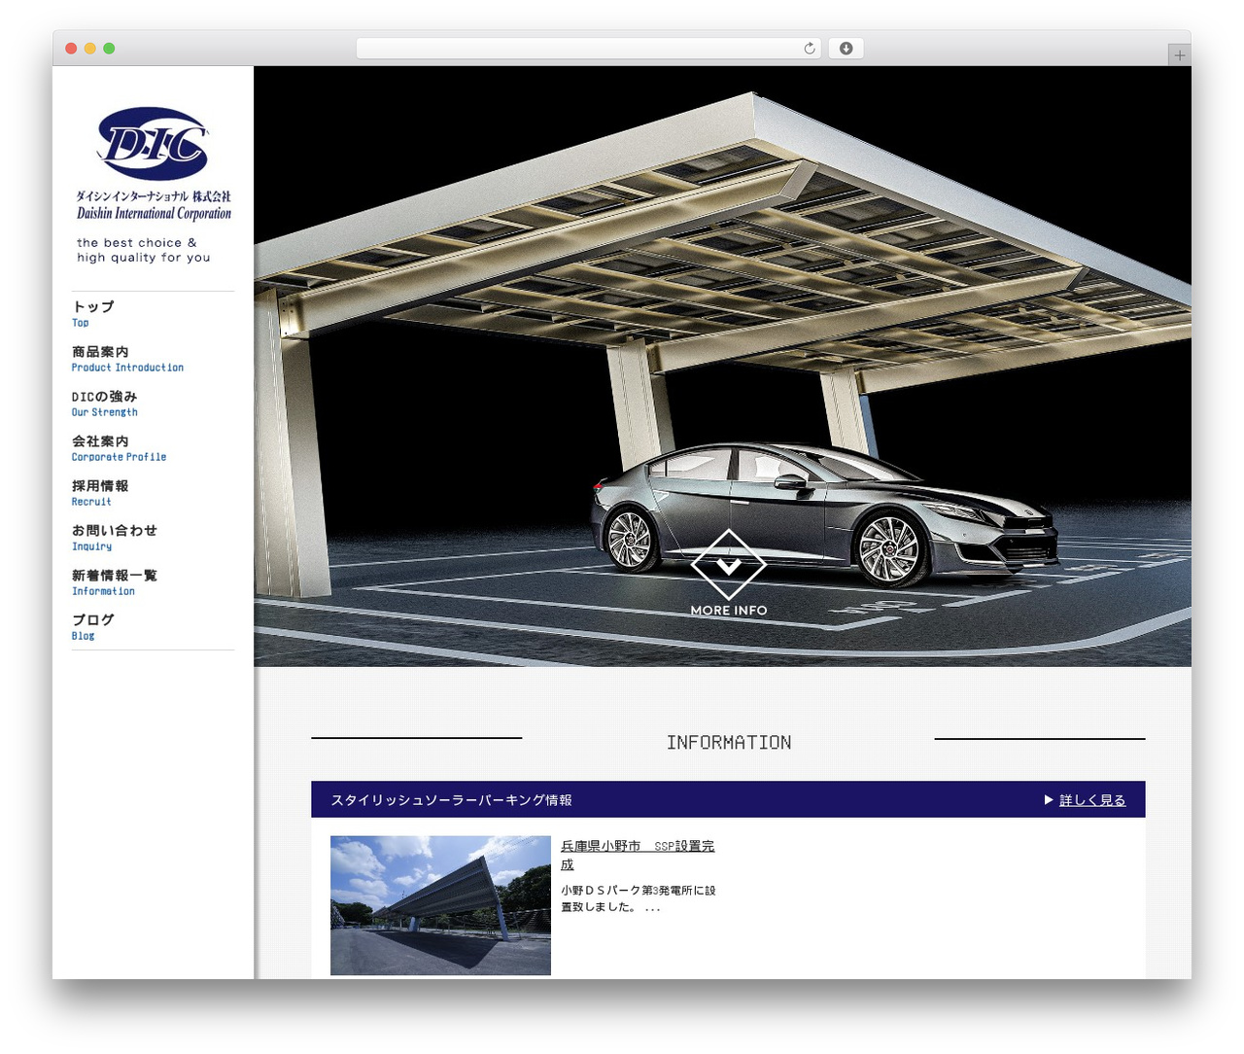Open the 兵庫県小野市 SSP設置完成 article link
This screenshot has width=1244, height=1054.
(x=638, y=855)
